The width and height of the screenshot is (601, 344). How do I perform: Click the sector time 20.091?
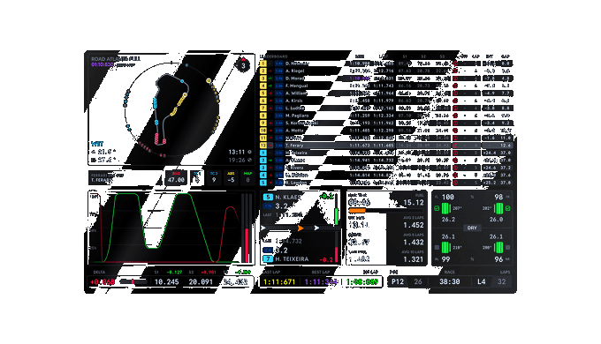pos(201,282)
